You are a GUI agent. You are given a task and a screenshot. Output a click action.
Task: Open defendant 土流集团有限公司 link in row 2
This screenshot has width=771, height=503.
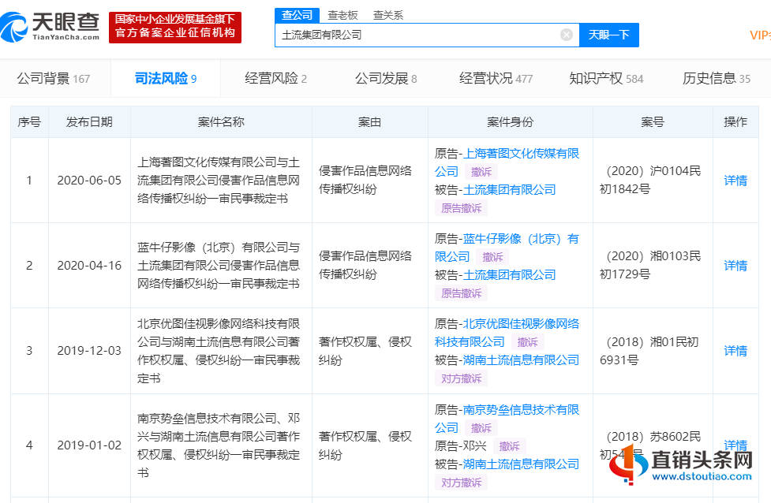pos(510,274)
